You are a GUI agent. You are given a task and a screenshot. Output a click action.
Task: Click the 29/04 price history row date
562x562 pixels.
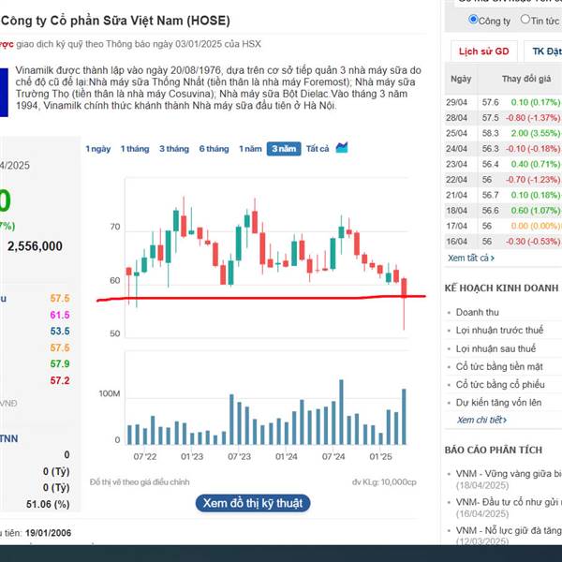[457, 102]
